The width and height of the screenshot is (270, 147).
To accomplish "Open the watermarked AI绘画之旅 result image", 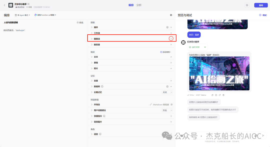I will 219,73.
